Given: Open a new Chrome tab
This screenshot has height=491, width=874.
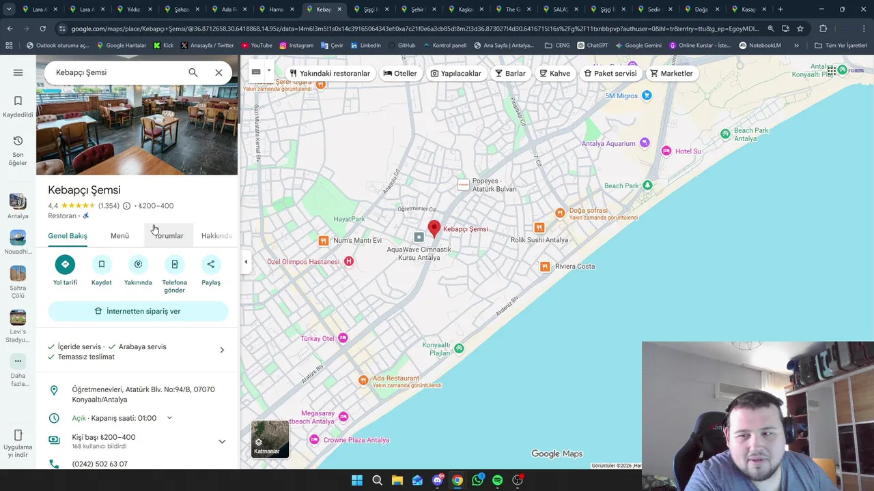Looking at the screenshot, I should coord(780,10).
